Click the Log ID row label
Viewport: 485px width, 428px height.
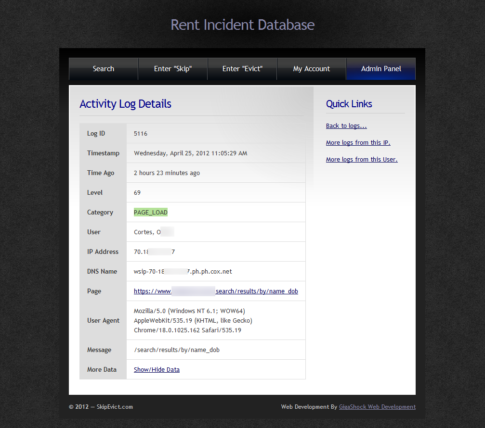(x=96, y=133)
